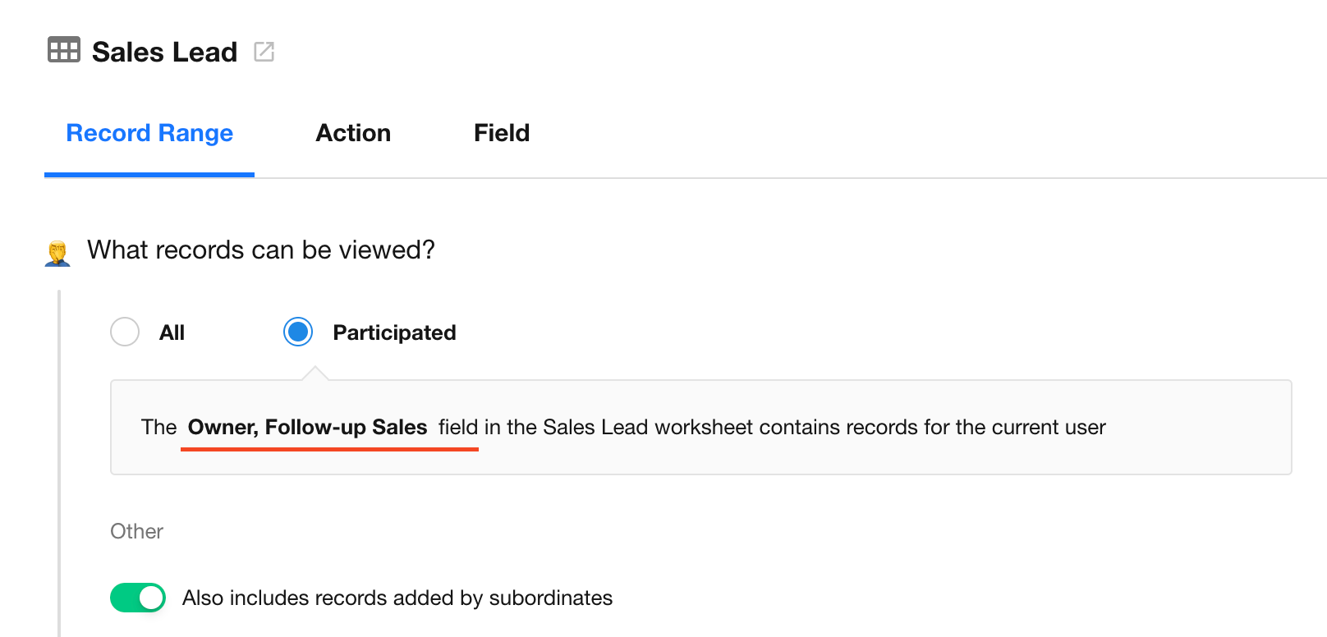Screen dimensions: 1327x637
Task: Click "Also includes records added by subordinates" label
Action: (397, 598)
